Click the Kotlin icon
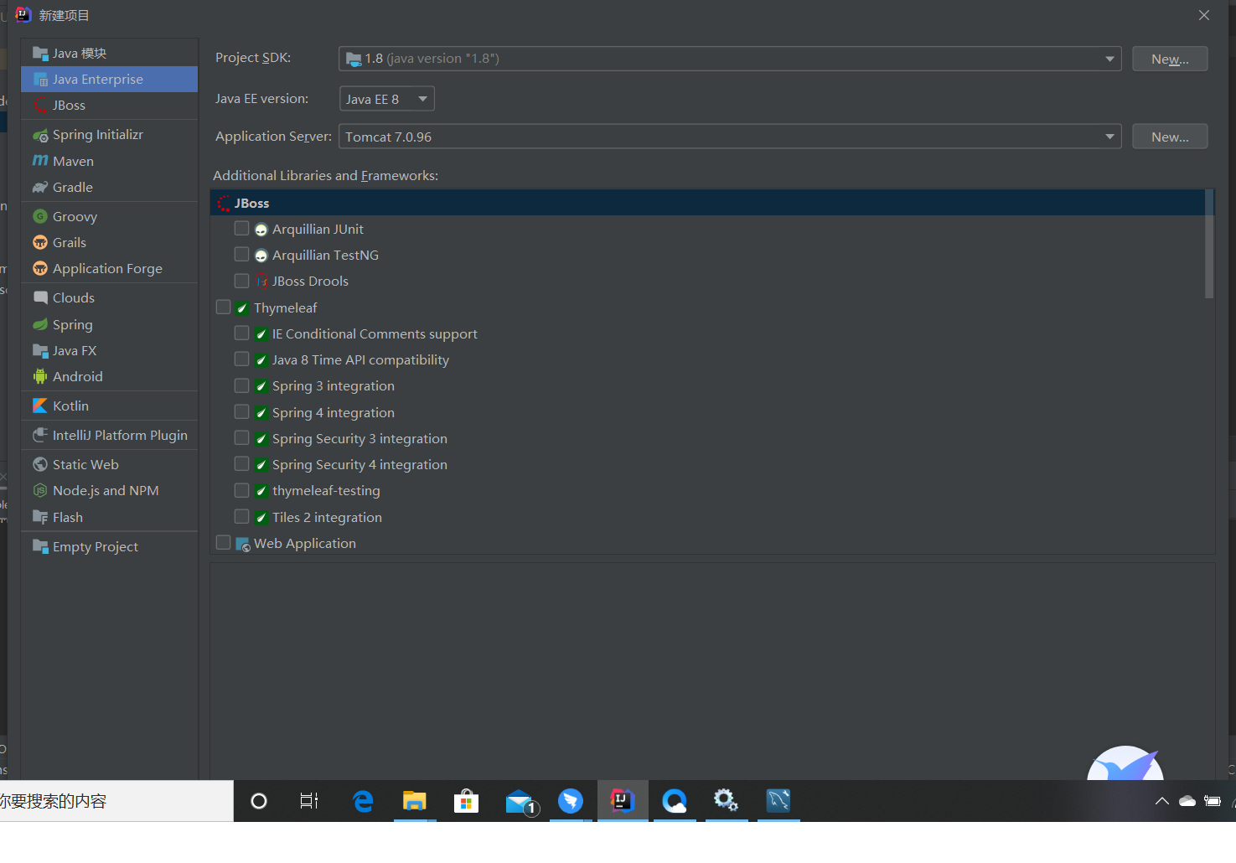1236x863 pixels. 40,406
